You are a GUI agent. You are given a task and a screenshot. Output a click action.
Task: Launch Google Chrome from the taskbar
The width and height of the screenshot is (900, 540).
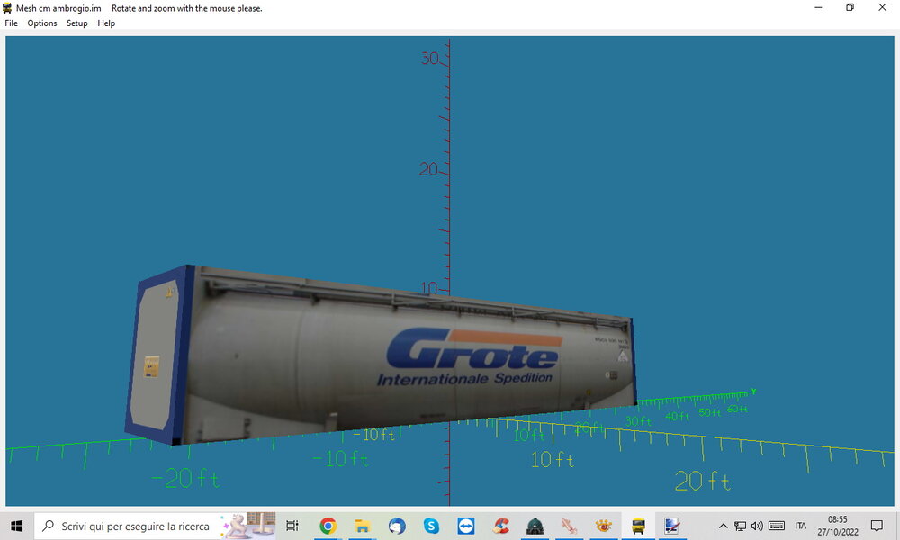[x=328, y=526]
